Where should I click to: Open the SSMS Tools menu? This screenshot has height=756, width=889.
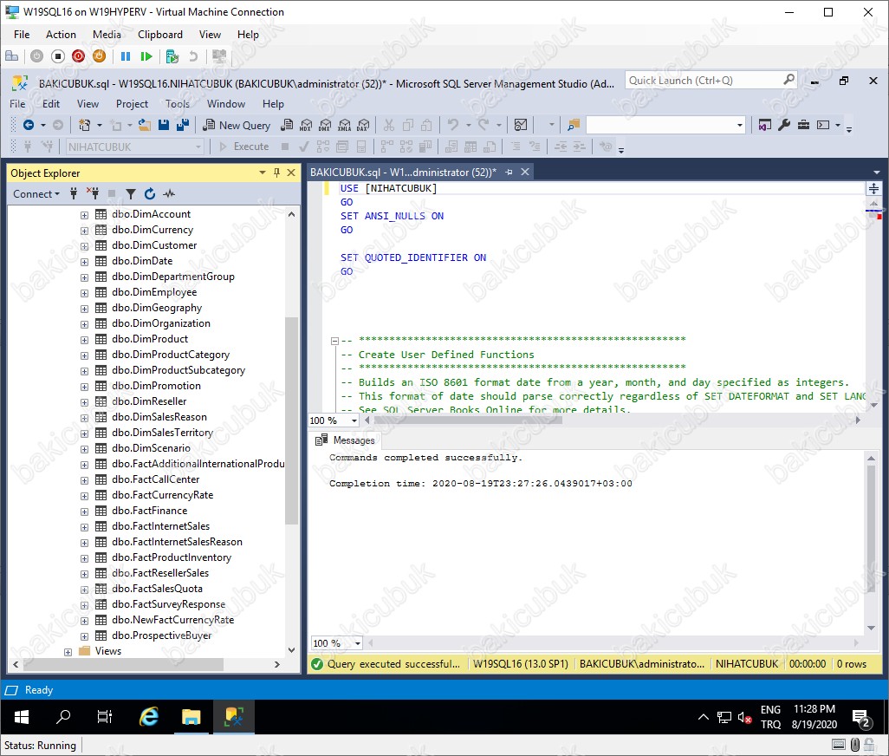click(x=178, y=104)
